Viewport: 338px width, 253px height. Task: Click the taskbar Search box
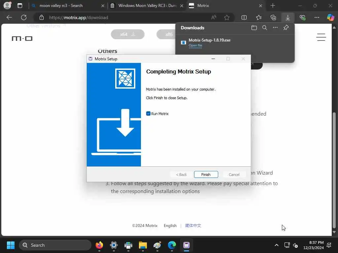55,245
